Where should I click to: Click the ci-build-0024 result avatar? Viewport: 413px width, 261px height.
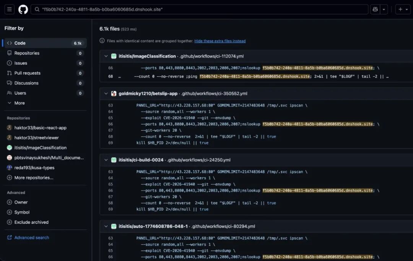(x=114, y=160)
